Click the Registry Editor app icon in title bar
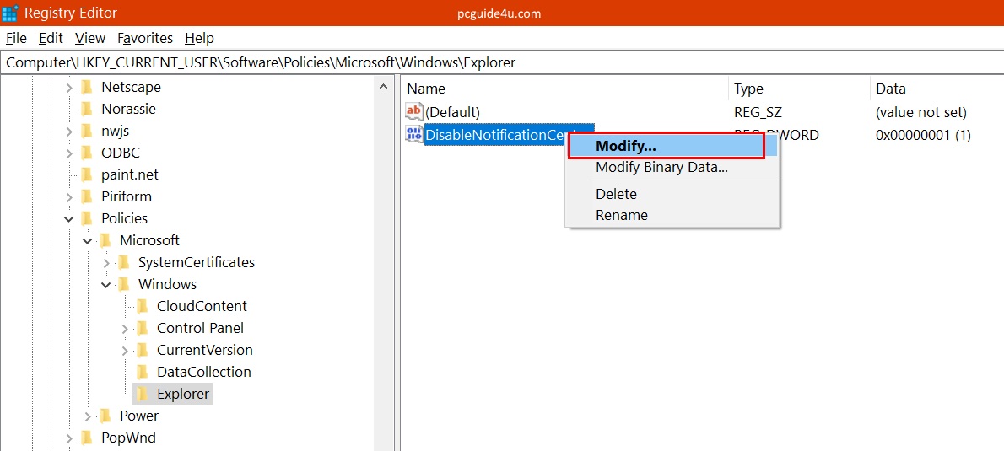The width and height of the screenshot is (1004, 451). 10,13
